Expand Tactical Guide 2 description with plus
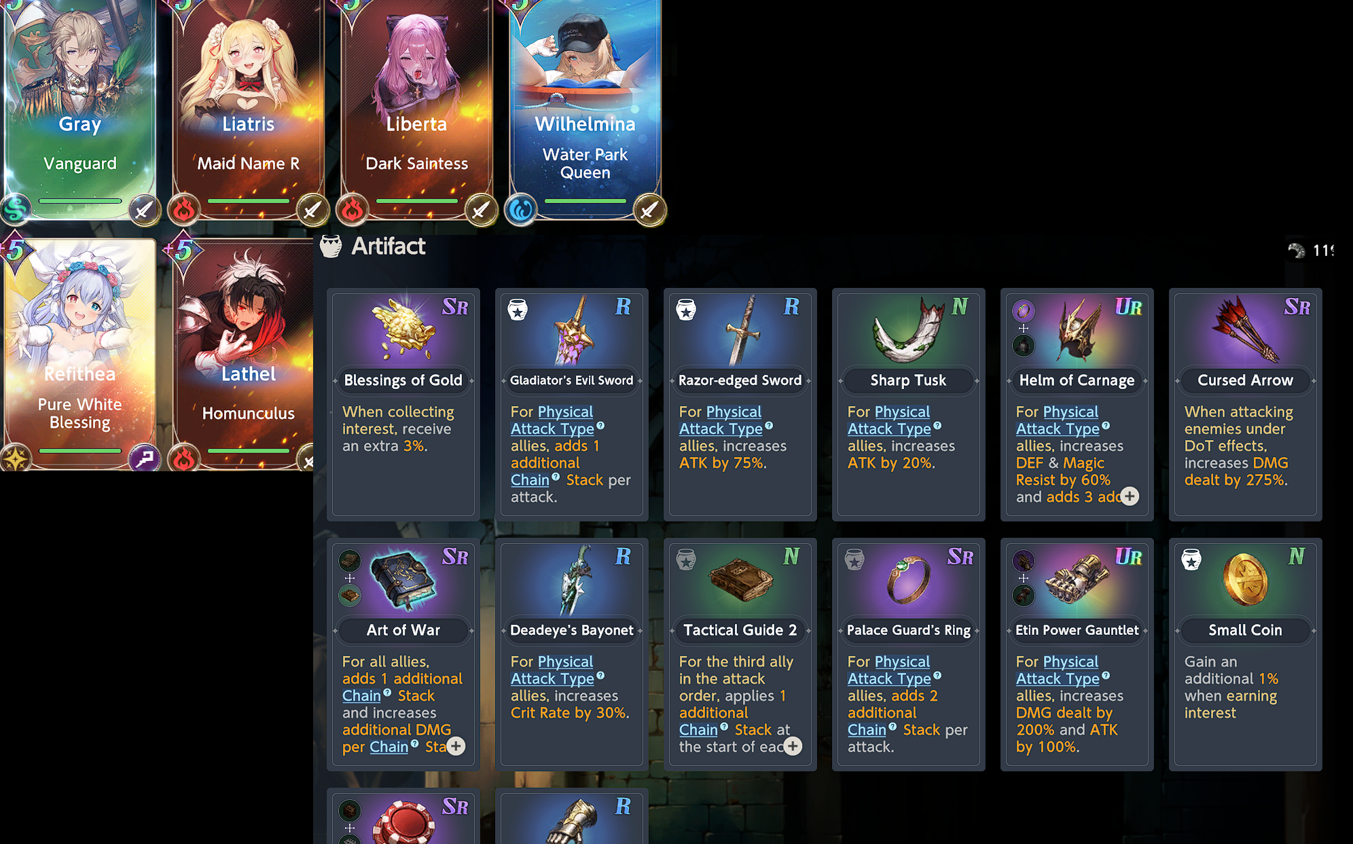 point(793,746)
